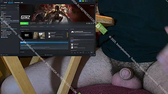Image resolution: width=168 pixels, height=94 pixels.
Task: Select the Definitive Edition game entry
Action: pos(10,20)
